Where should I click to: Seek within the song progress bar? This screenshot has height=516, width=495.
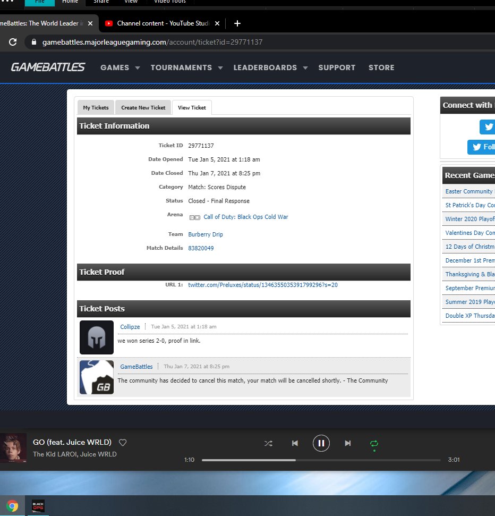pyautogui.click(x=321, y=460)
